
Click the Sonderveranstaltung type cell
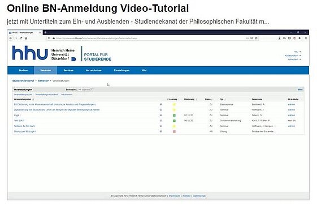(x=231, y=121)
